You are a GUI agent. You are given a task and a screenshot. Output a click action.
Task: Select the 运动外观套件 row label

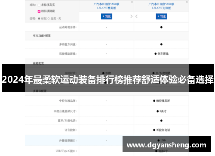click(68, 27)
